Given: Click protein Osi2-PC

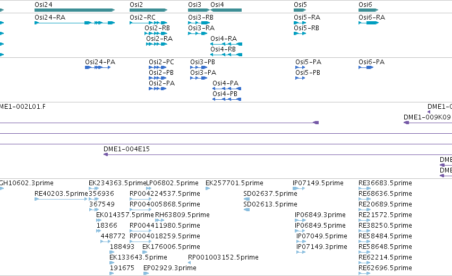Looking at the screenshot, I should (161, 62).
